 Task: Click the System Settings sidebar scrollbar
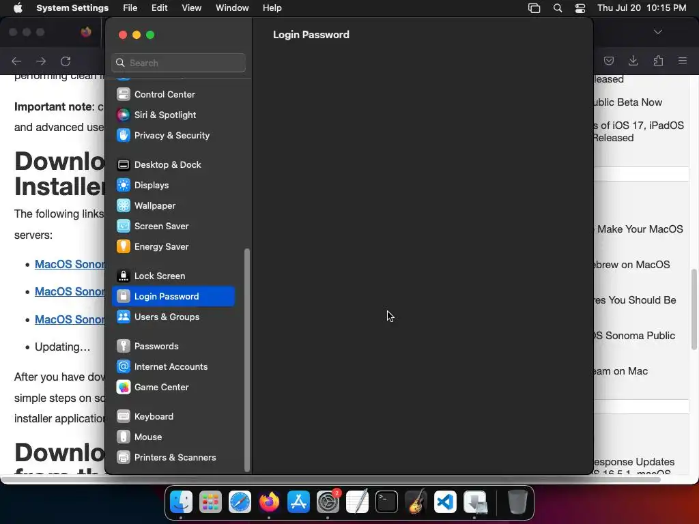247,360
